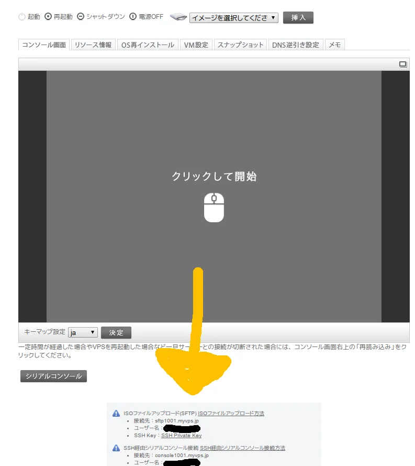Click the mouse icon in console
415x466 pixels.
[x=214, y=207]
